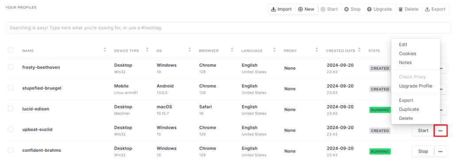453x163 pixels.
Task: Check the stupefied-bruegel profile checkbox
Action: (11, 88)
